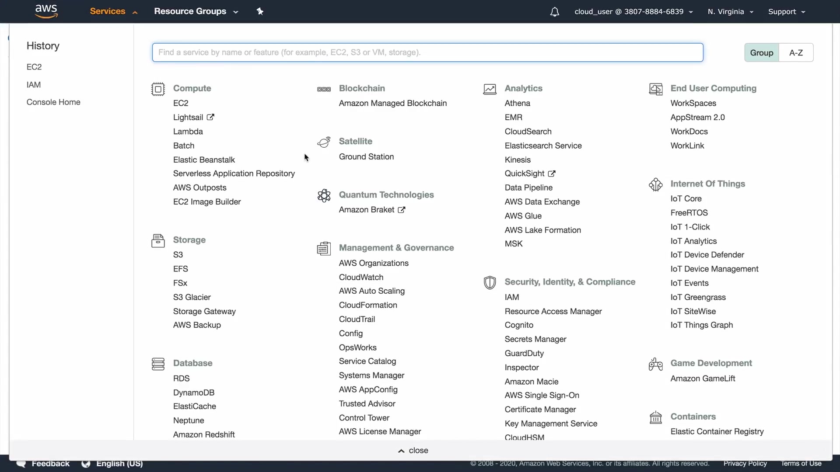Open the cloud_user account menu
Screen dimensions: 840x472
click(633, 12)
